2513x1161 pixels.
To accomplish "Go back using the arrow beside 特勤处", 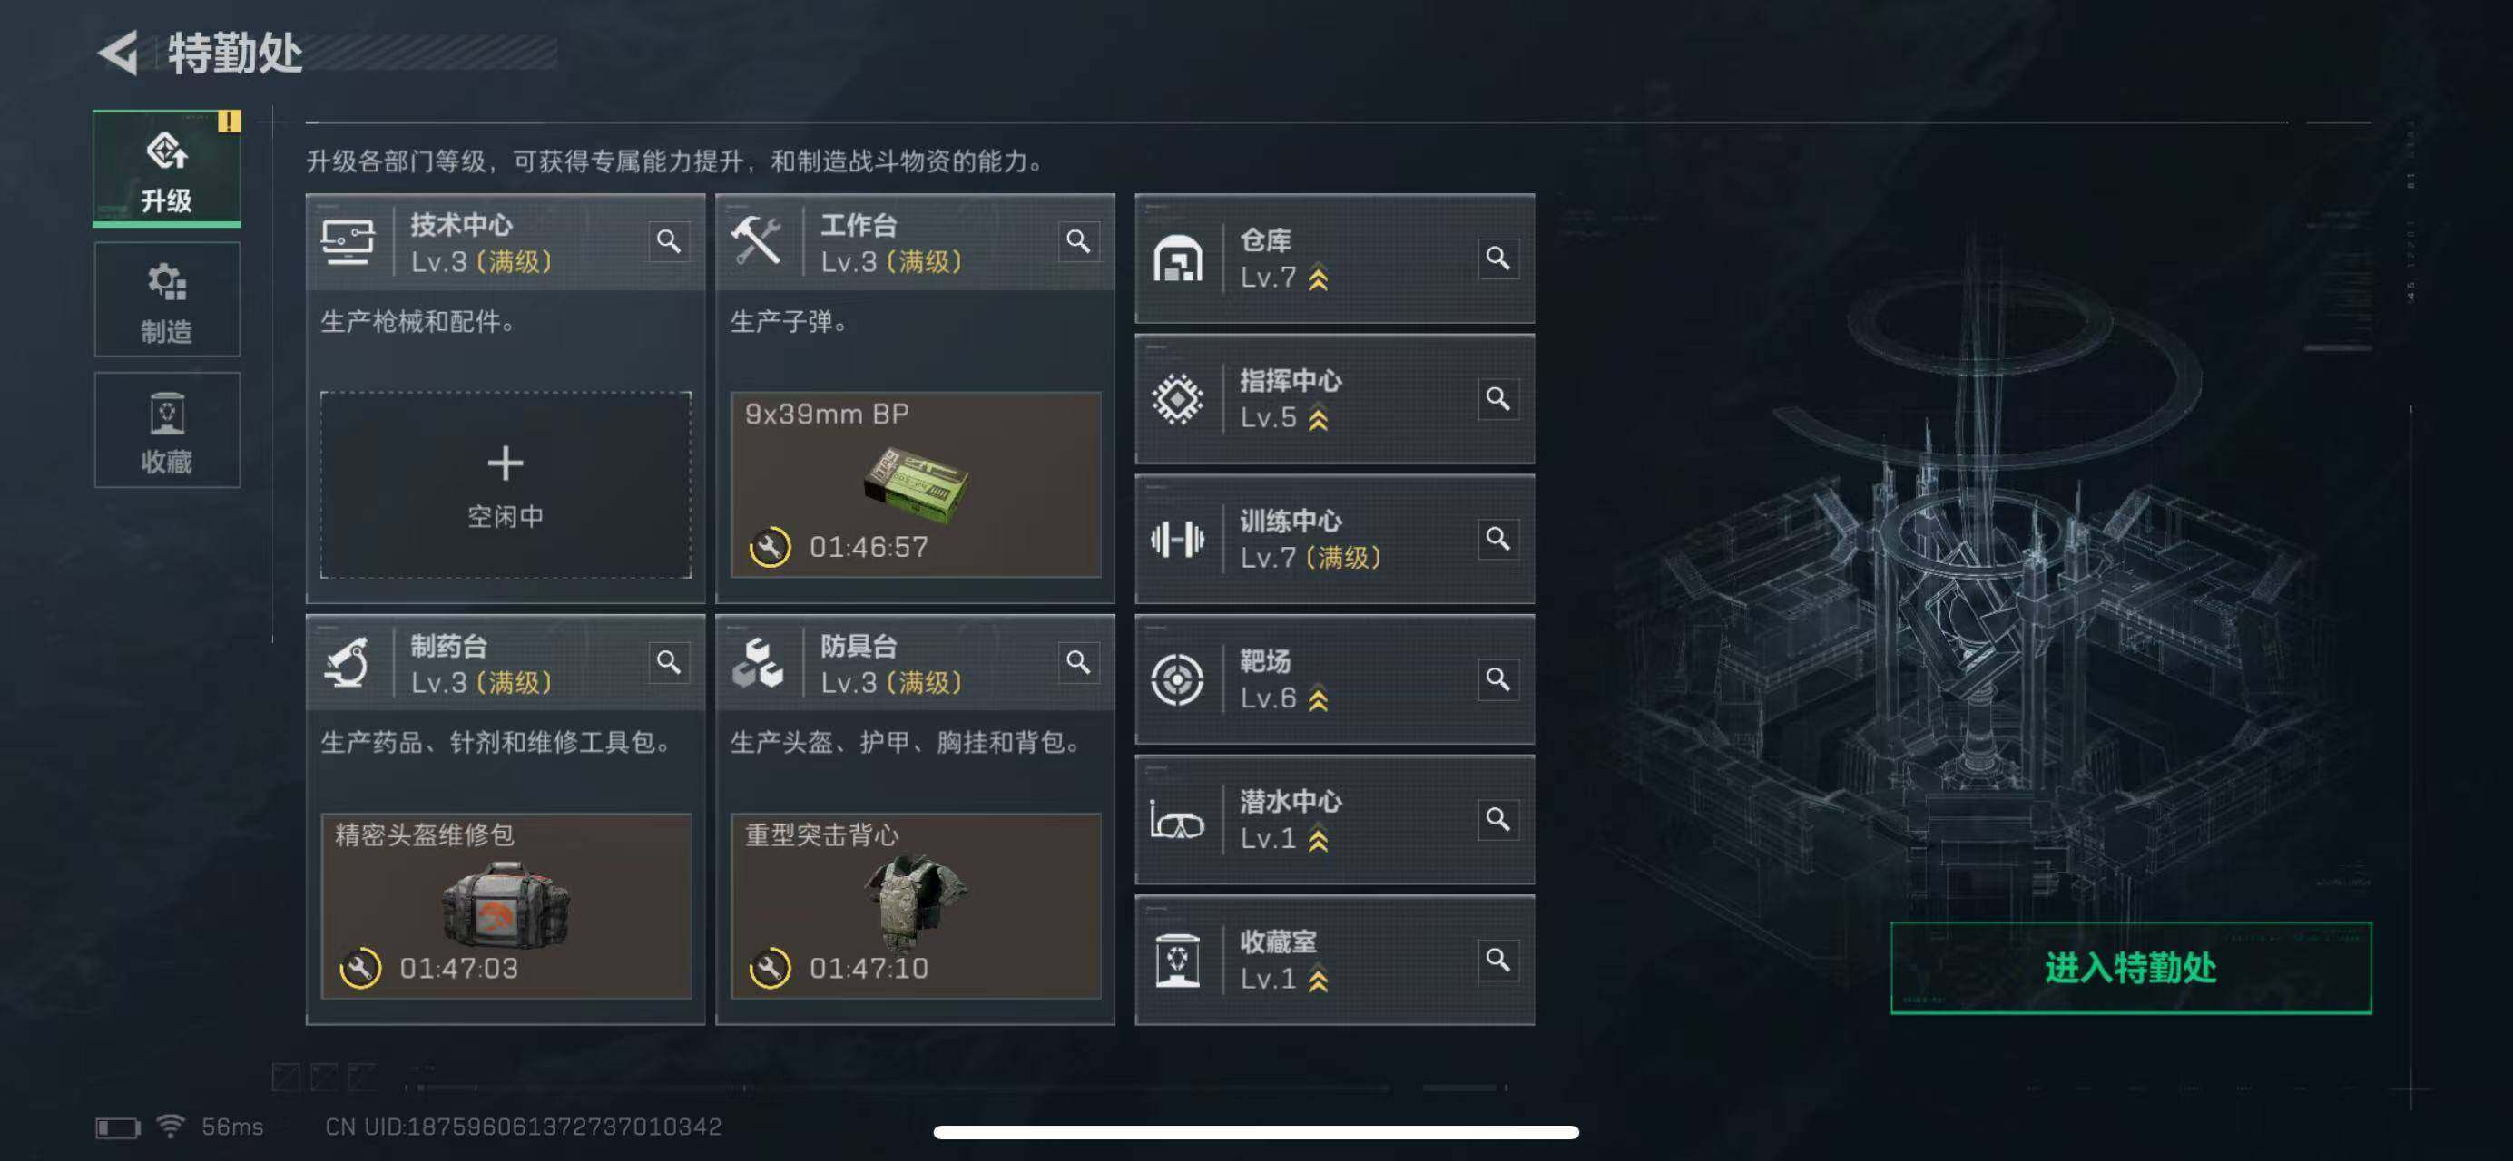I will pos(119,53).
